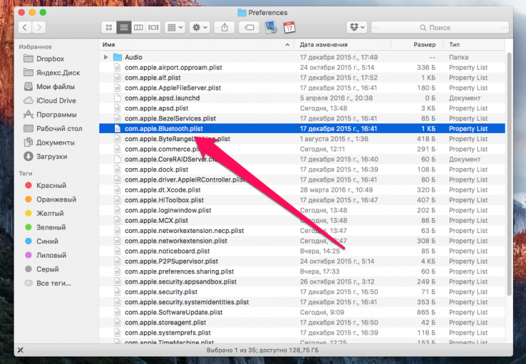Select com.apple.systemprefs.plist file
526x364 pixels.
(x=302, y=332)
